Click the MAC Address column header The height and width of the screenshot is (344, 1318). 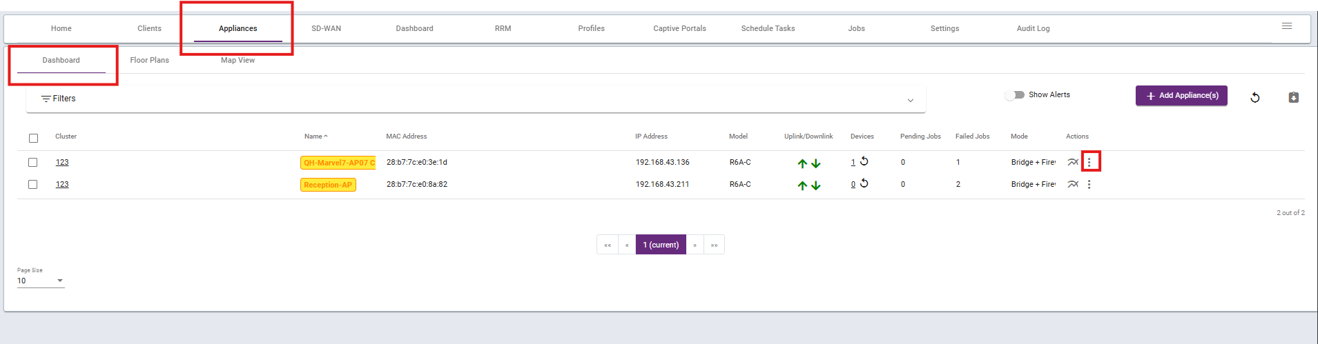point(407,136)
